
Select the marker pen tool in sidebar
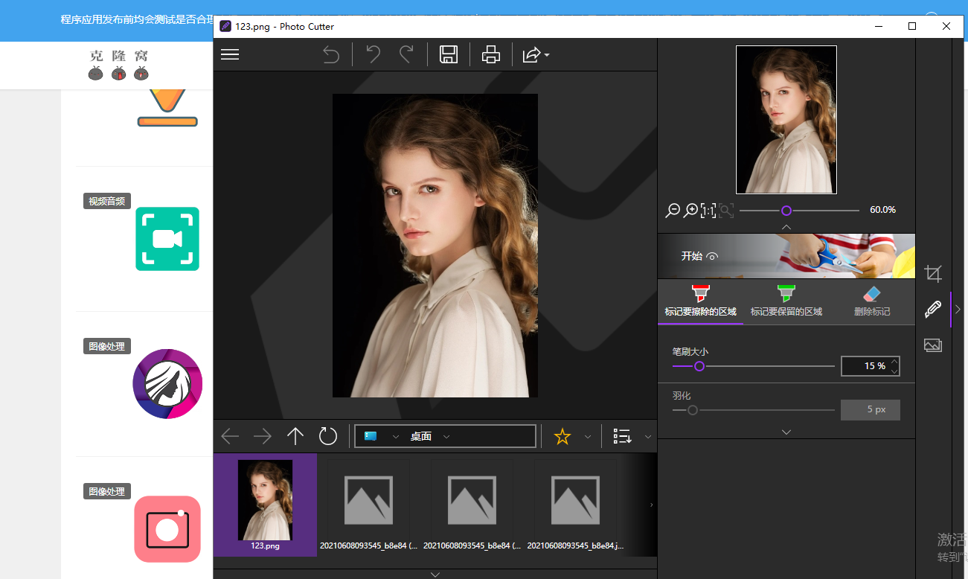coord(933,310)
